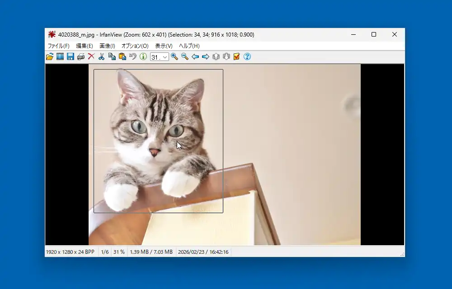This screenshot has height=289, width=452.
Task: Click the Paste clipboard icon
Action: tap(122, 56)
